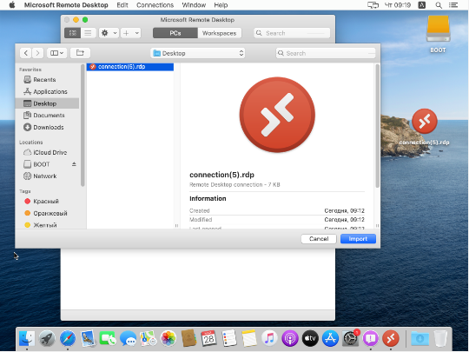Switch to Workspaces tab
469x352 pixels.
(x=219, y=33)
